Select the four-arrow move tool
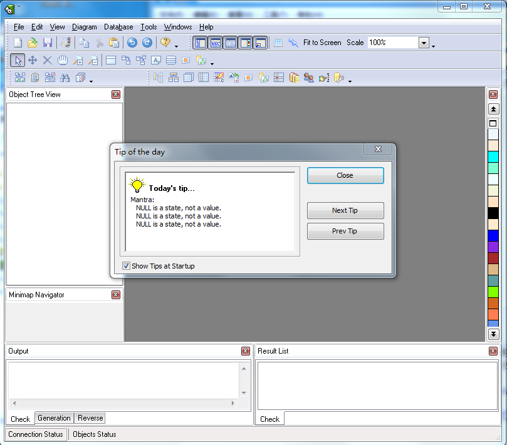 (x=33, y=60)
